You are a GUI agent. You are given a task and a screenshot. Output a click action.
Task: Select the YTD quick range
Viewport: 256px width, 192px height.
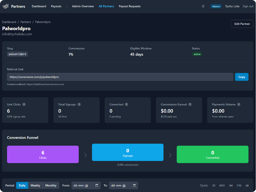(x=239, y=186)
